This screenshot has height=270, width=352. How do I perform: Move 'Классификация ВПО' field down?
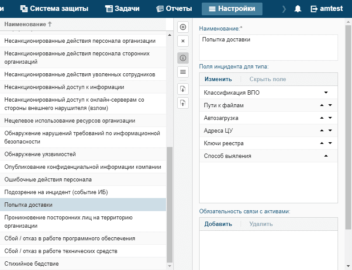[326, 92]
